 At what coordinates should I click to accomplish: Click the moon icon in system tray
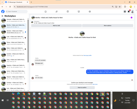tap(115, 100)
